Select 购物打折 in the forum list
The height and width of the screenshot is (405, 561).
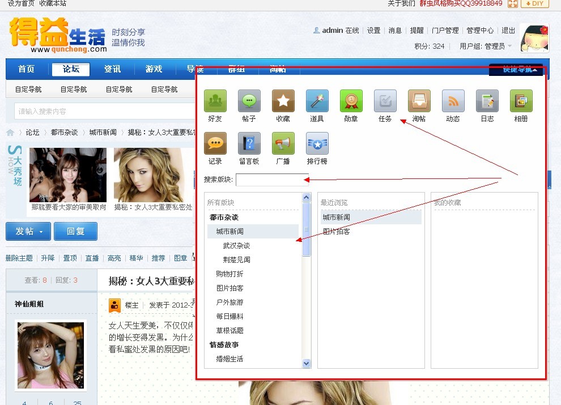click(x=229, y=274)
